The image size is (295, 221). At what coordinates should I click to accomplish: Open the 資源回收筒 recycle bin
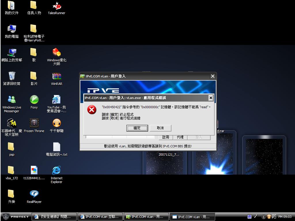12,79
